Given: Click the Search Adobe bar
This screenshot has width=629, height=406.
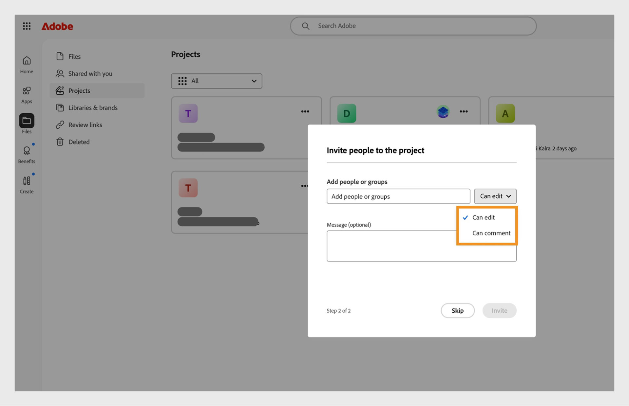Looking at the screenshot, I should 413,26.
